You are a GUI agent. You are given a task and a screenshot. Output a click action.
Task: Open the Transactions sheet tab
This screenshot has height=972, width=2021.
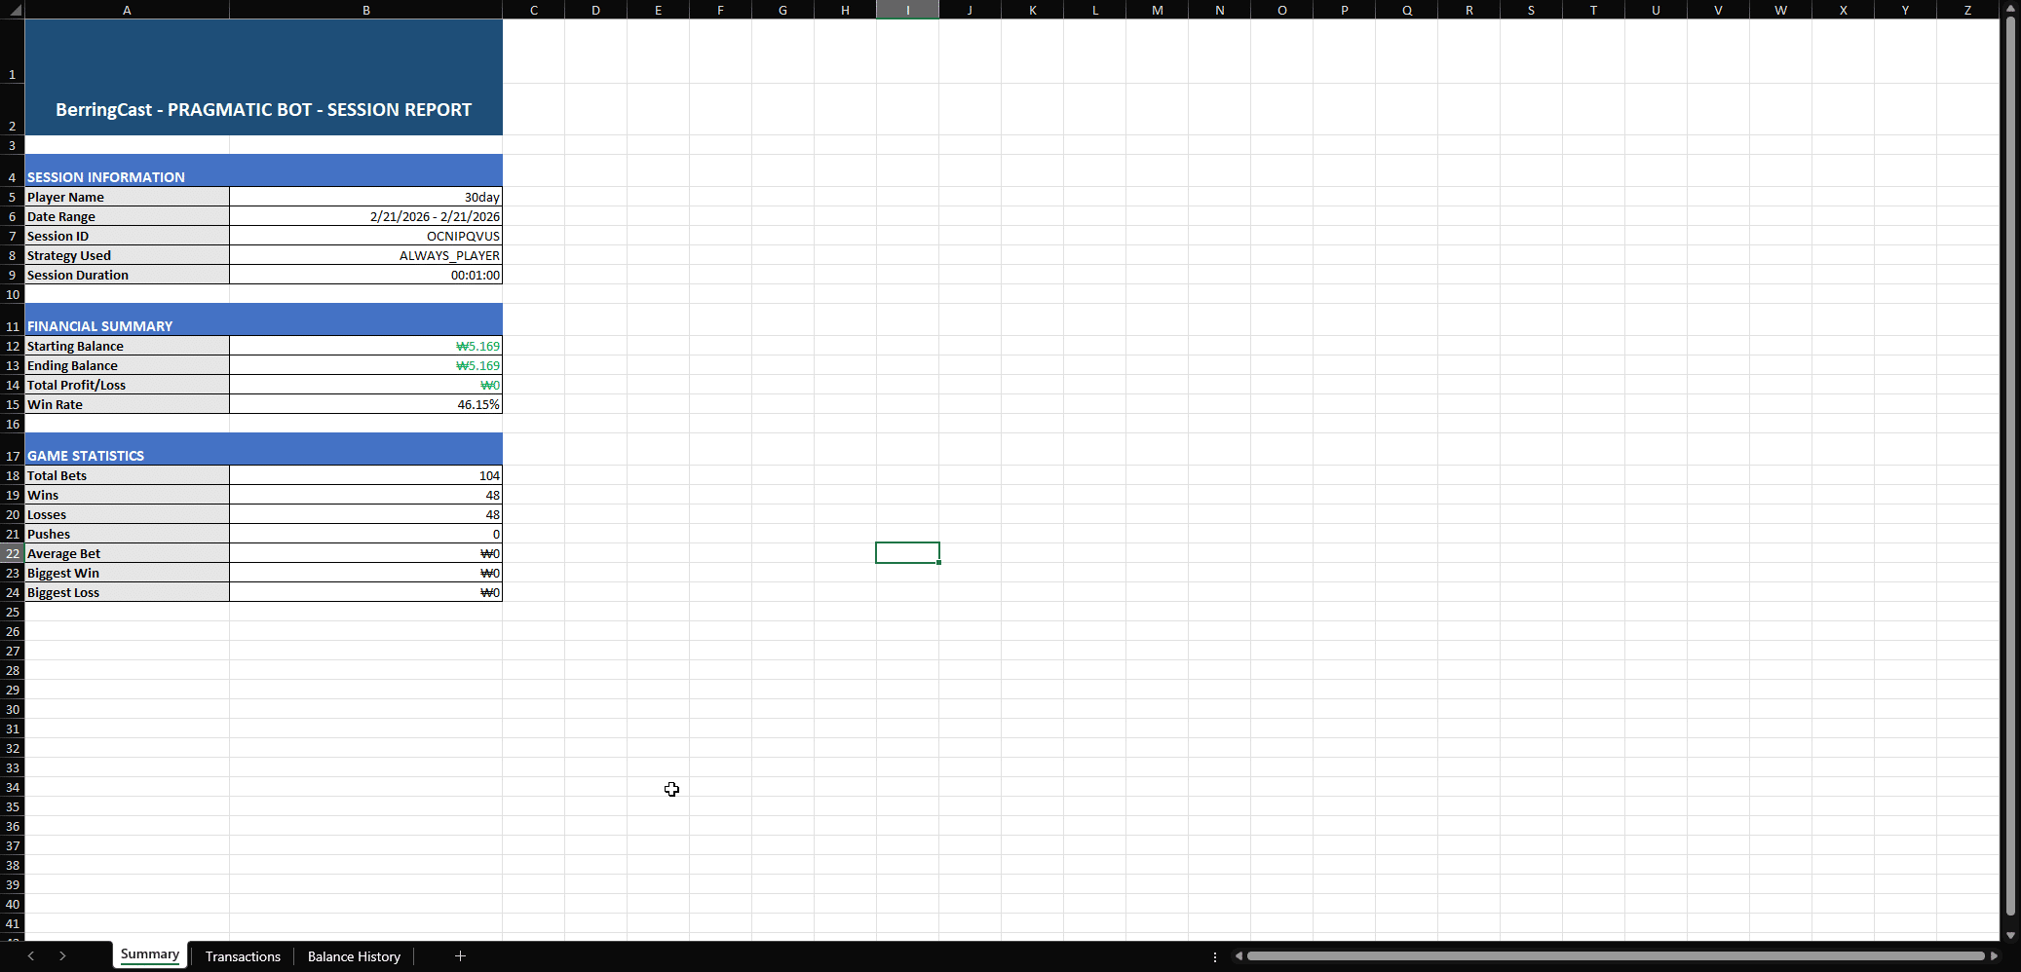pyautogui.click(x=243, y=956)
